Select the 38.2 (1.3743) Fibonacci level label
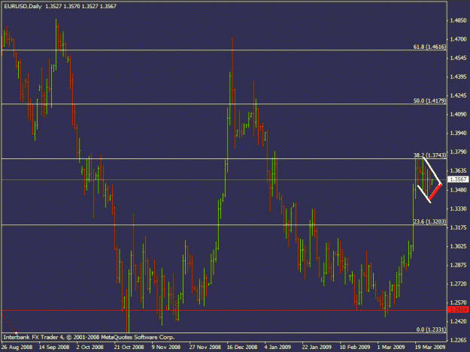The image size is (470, 352). (x=429, y=155)
